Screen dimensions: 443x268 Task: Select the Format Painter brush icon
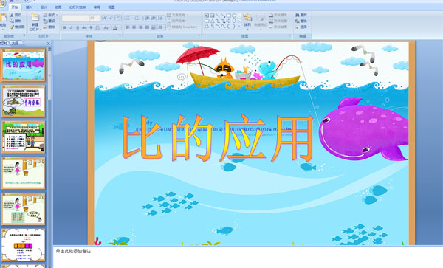click(x=12, y=27)
